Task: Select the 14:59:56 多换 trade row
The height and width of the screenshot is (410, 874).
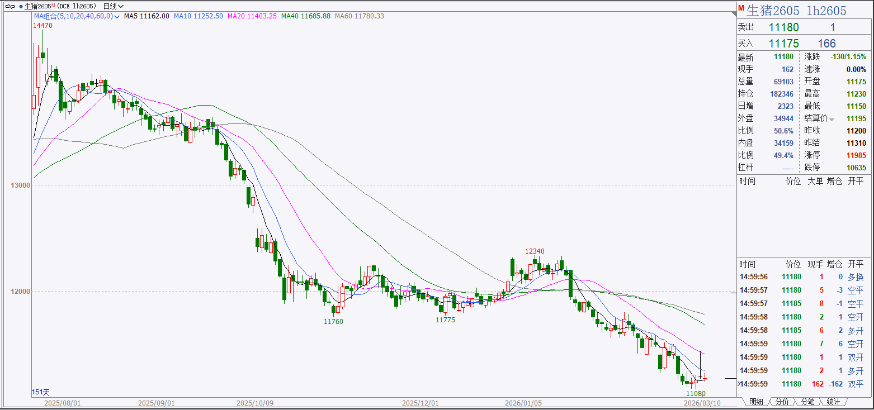Action: click(x=801, y=276)
